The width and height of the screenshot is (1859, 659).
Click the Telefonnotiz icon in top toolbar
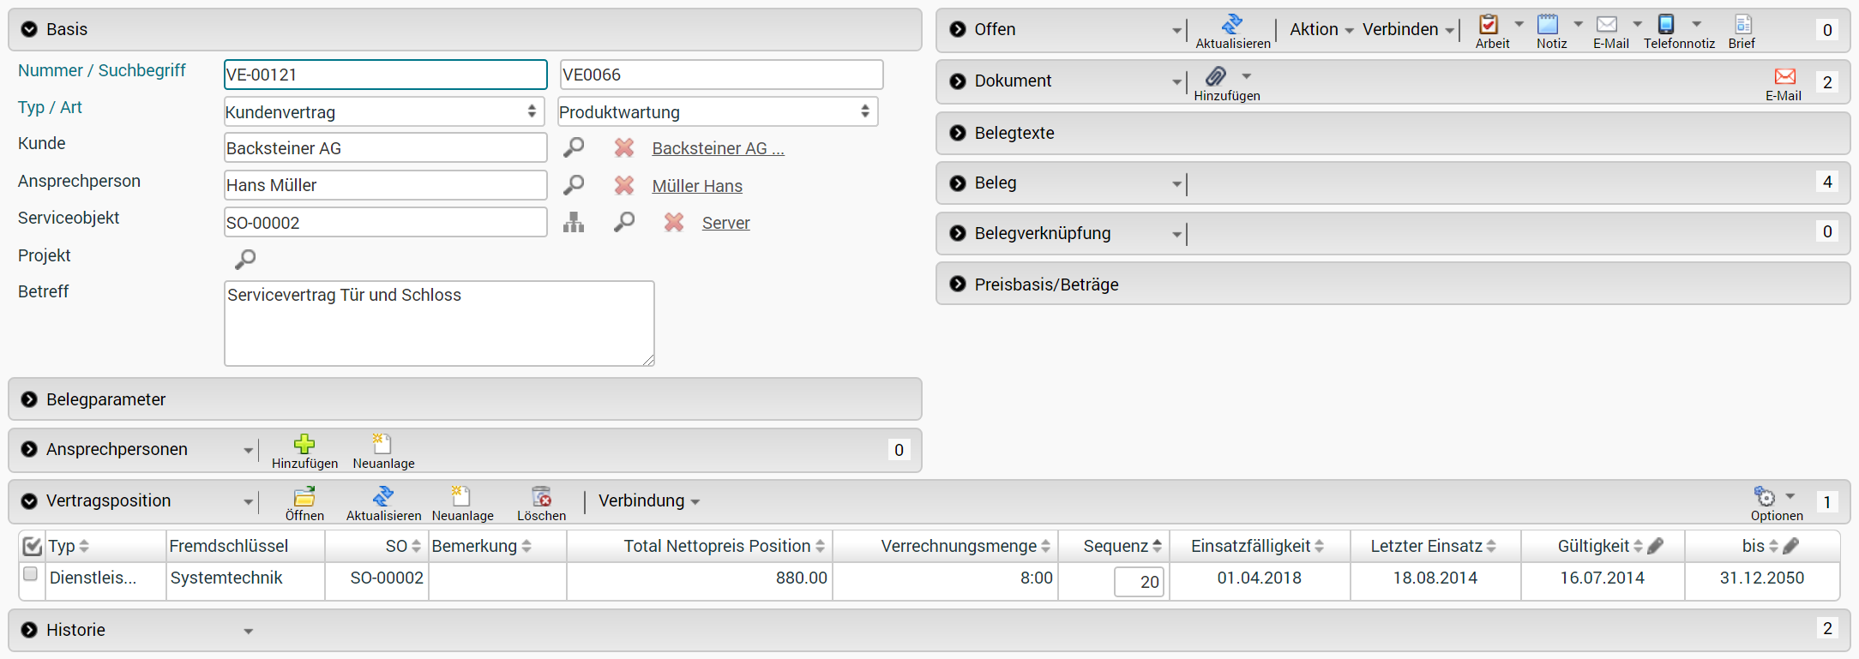(1664, 24)
